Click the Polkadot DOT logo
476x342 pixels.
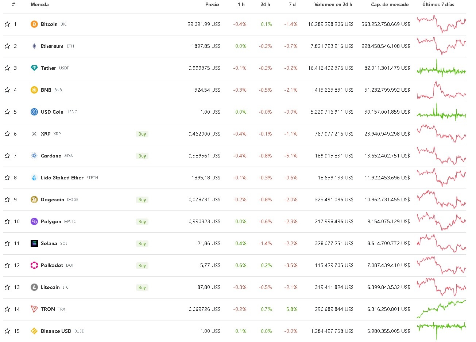coord(34,265)
